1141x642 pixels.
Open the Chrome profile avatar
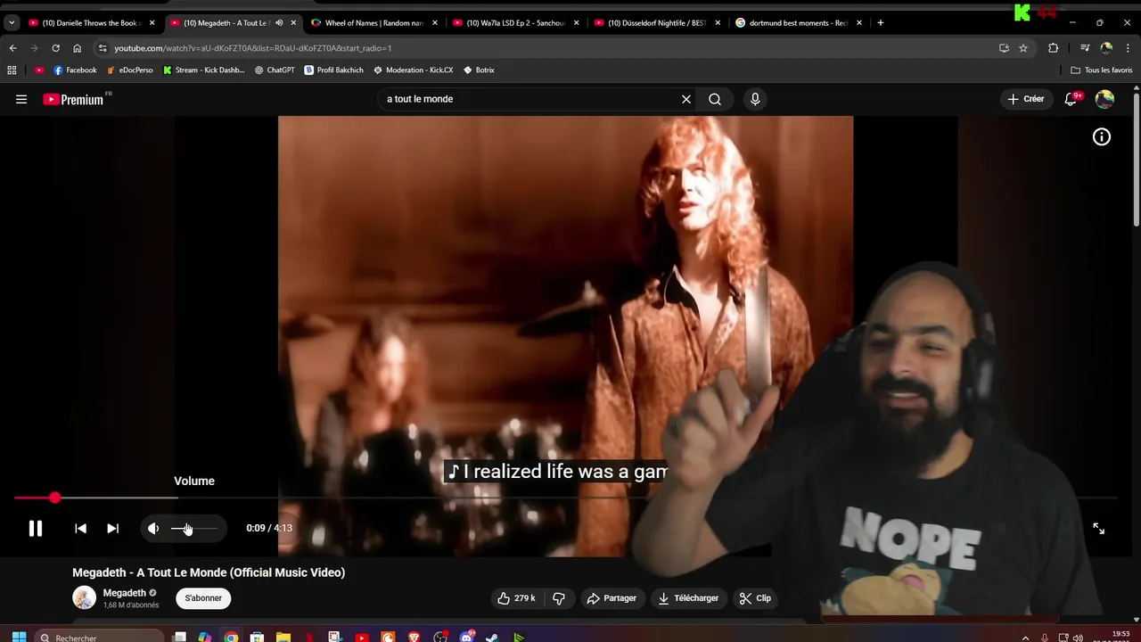[1106, 48]
